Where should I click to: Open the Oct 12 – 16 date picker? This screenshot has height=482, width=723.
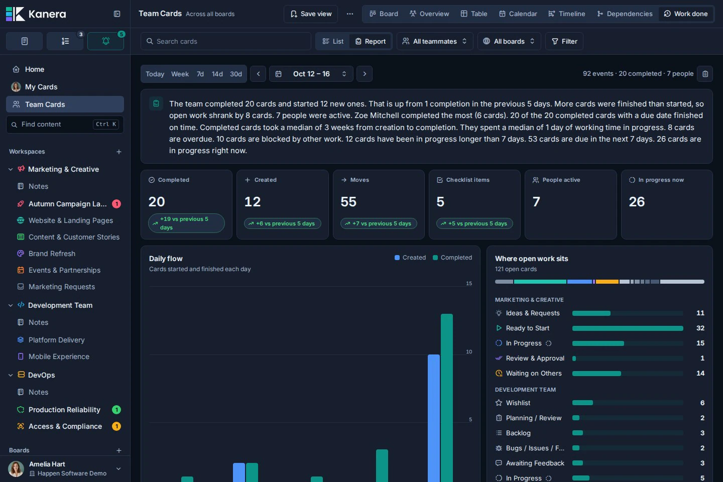[311, 74]
